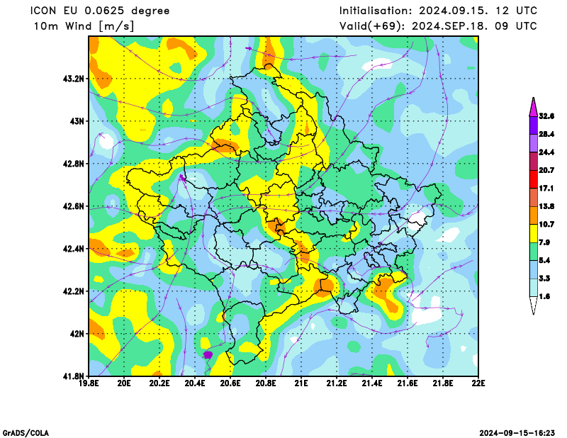The image size is (567, 438).
Task: Click the Initialisation date "2024.09.15. 12 UTC"
Action: coord(478,11)
